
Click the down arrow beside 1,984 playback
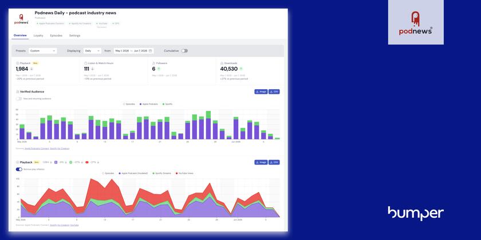pos(31,69)
